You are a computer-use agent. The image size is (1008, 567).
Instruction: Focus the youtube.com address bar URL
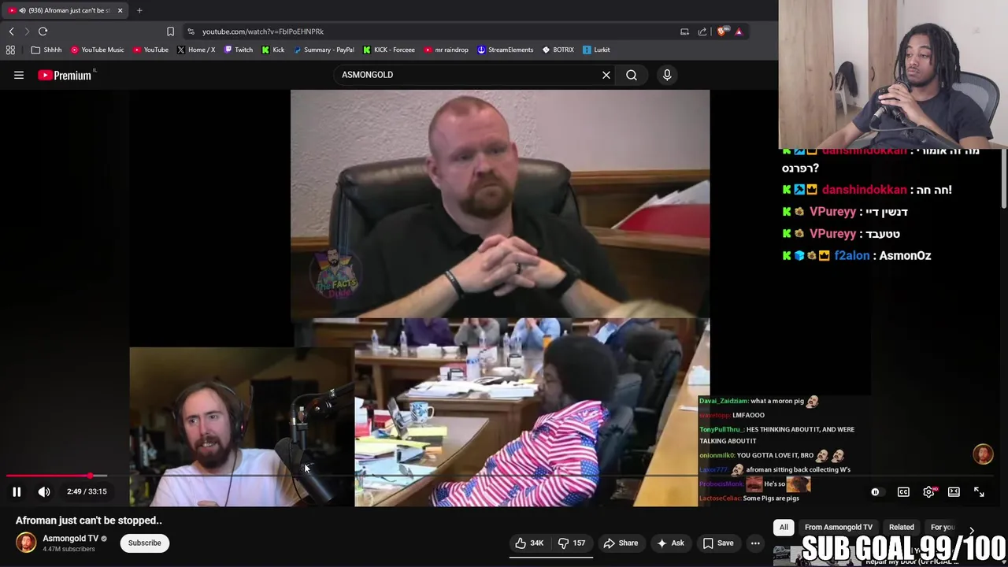pyautogui.click(x=263, y=31)
